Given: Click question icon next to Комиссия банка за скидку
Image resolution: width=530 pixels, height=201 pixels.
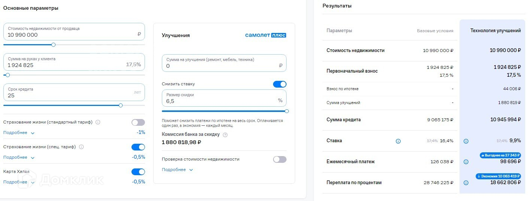Looking at the screenshot, I should (x=225, y=135).
